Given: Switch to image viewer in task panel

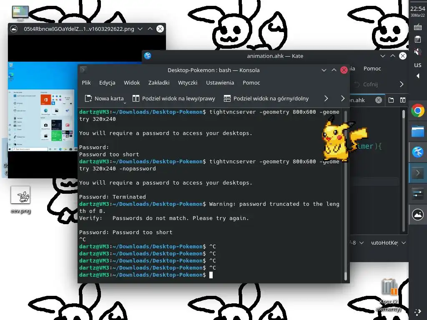Looking at the screenshot, I should coord(418,215).
